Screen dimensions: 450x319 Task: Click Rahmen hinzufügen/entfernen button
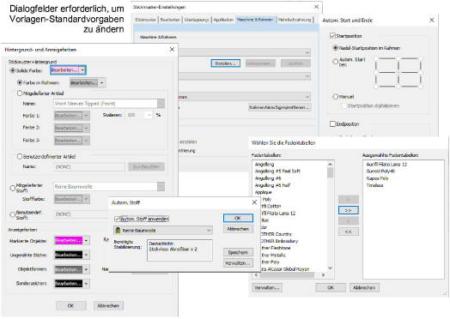[x=279, y=107]
